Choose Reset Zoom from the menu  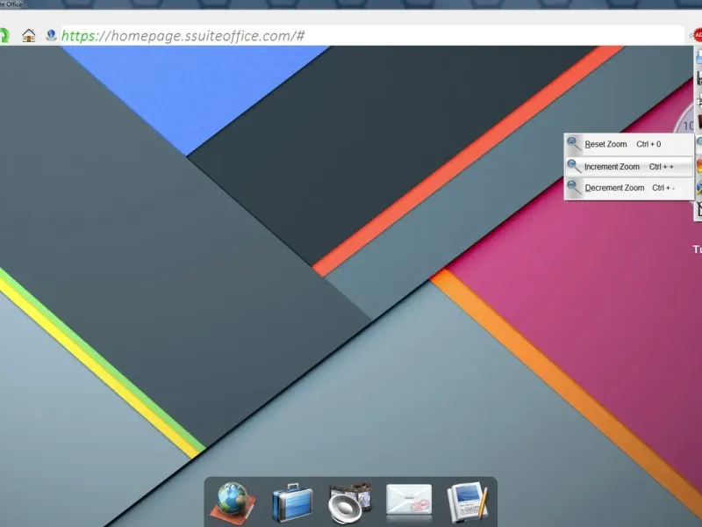(x=628, y=144)
